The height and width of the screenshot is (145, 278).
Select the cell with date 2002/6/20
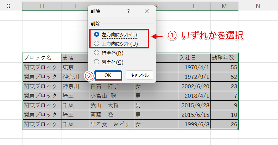194,86
